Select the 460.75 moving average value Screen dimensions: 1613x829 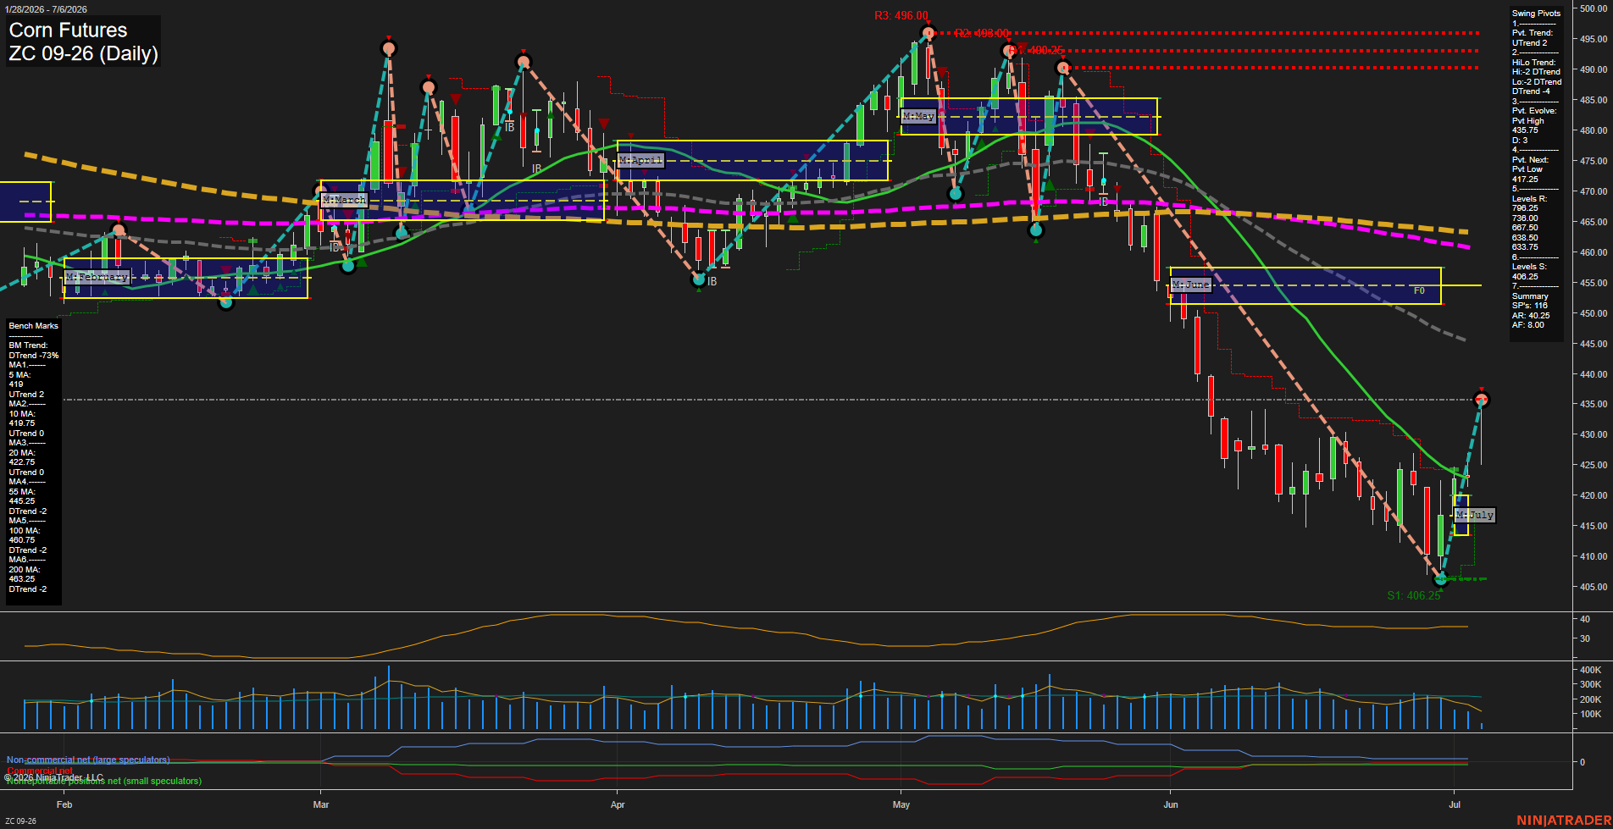pyautogui.click(x=22, y=540)
